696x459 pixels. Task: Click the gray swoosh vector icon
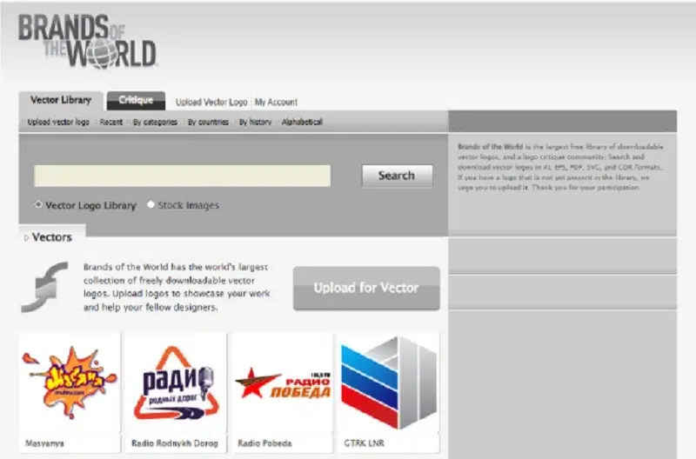click(x=45, y=287)
